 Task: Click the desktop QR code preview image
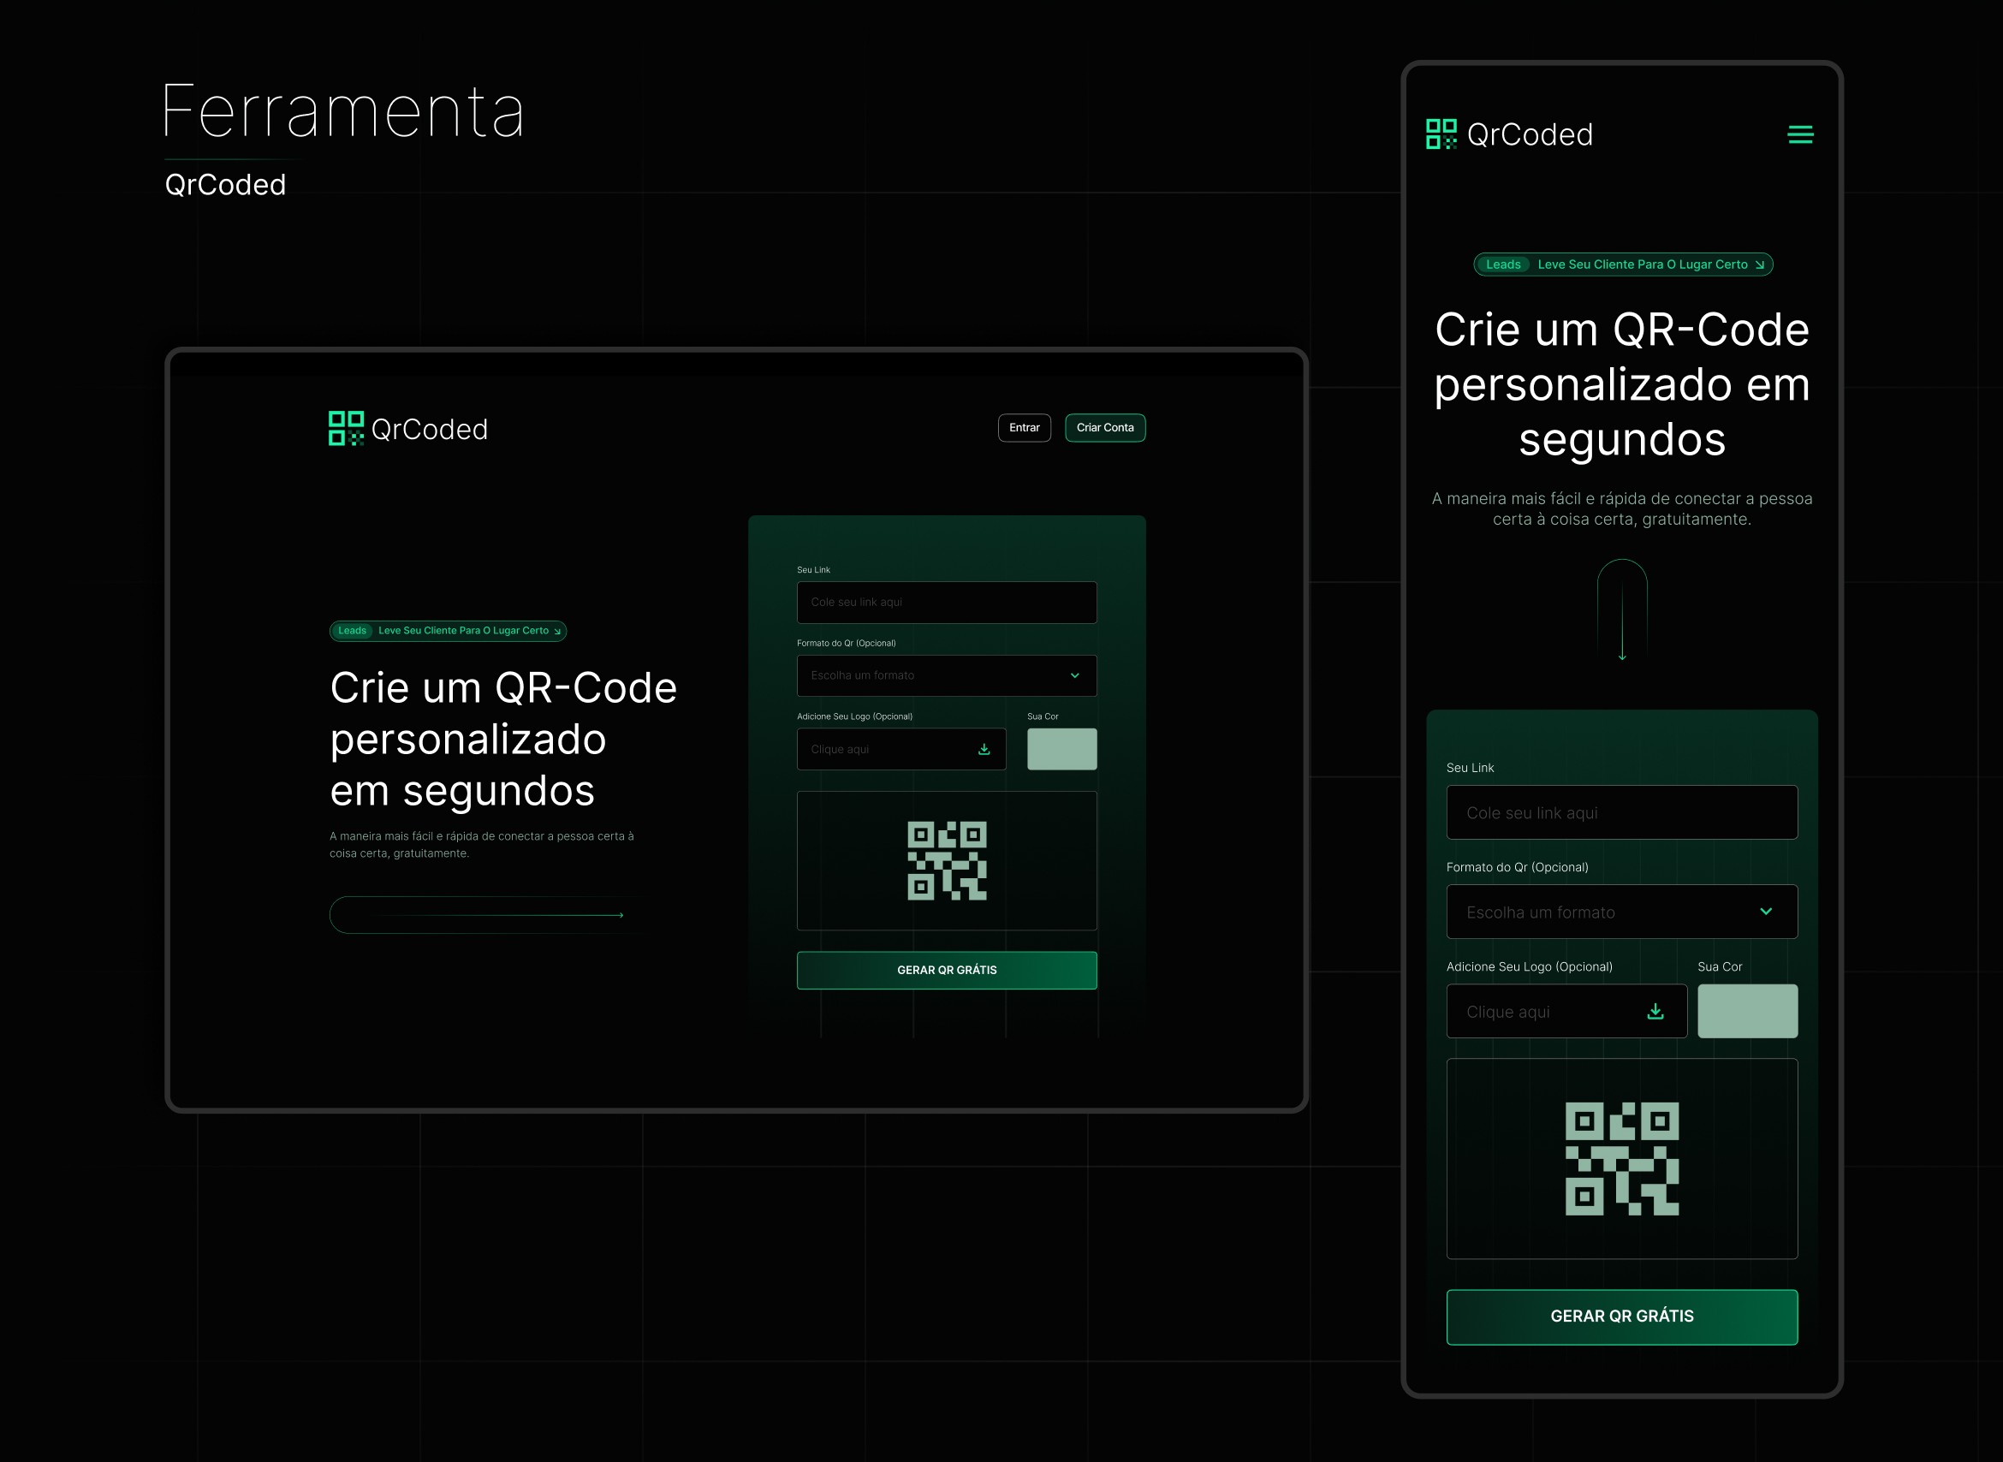pos(946,860)
